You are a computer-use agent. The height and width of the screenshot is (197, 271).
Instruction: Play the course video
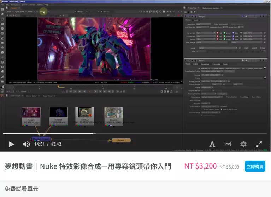pyautogui.click(x=11, y=144)
